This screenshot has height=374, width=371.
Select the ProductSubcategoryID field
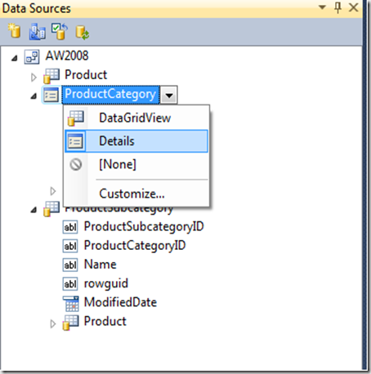coord(144,227)
